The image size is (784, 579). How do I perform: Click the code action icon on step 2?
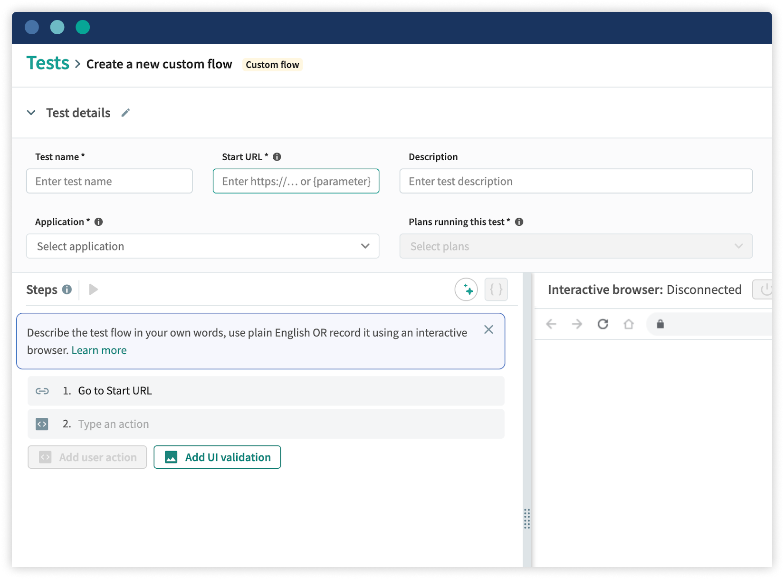[x=42, y=424]
